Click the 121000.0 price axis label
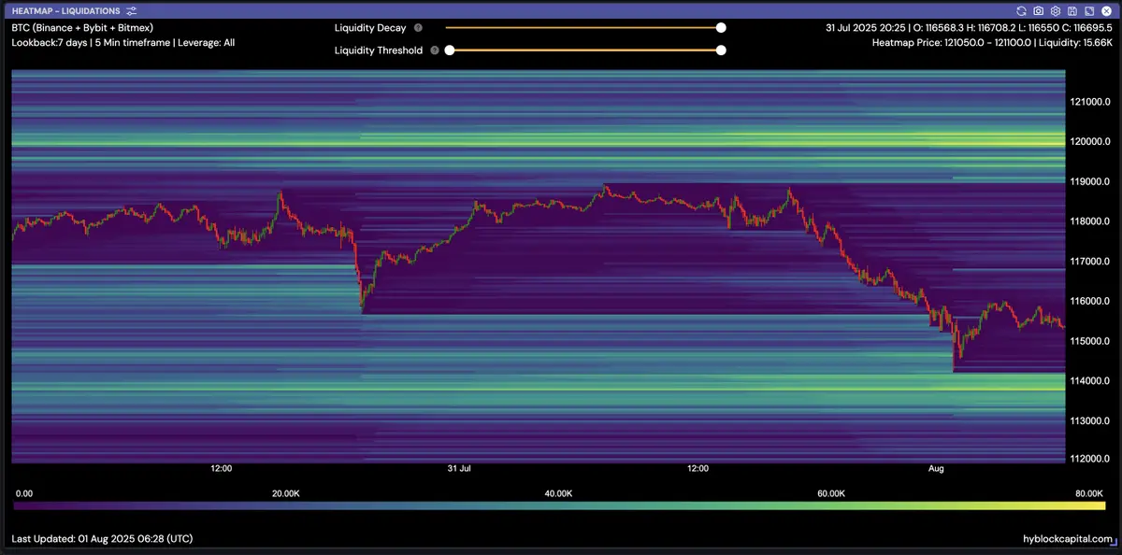1122x555 pixels. pos(1089,102)
